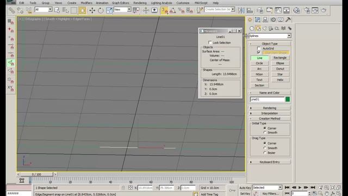Select Drag Type Corner radio
Image resolution: width=348 pixels, height=196 pixels.
265,143
